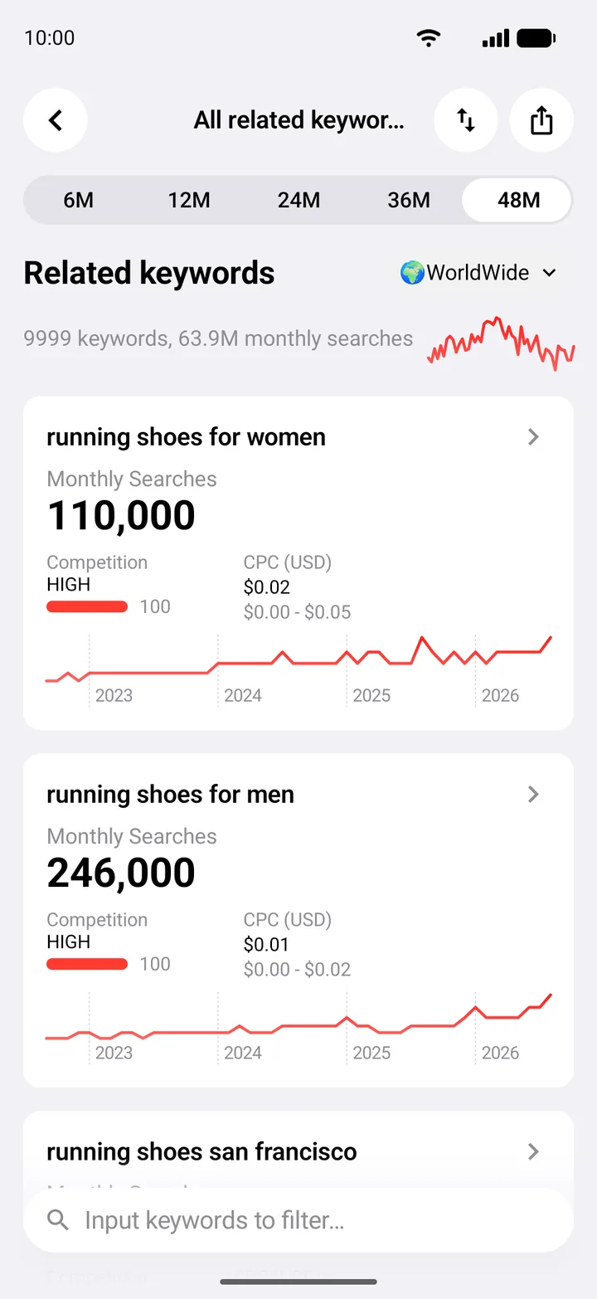Choose the 48M time range
The image size is (597, 1299).
(517, 200)
